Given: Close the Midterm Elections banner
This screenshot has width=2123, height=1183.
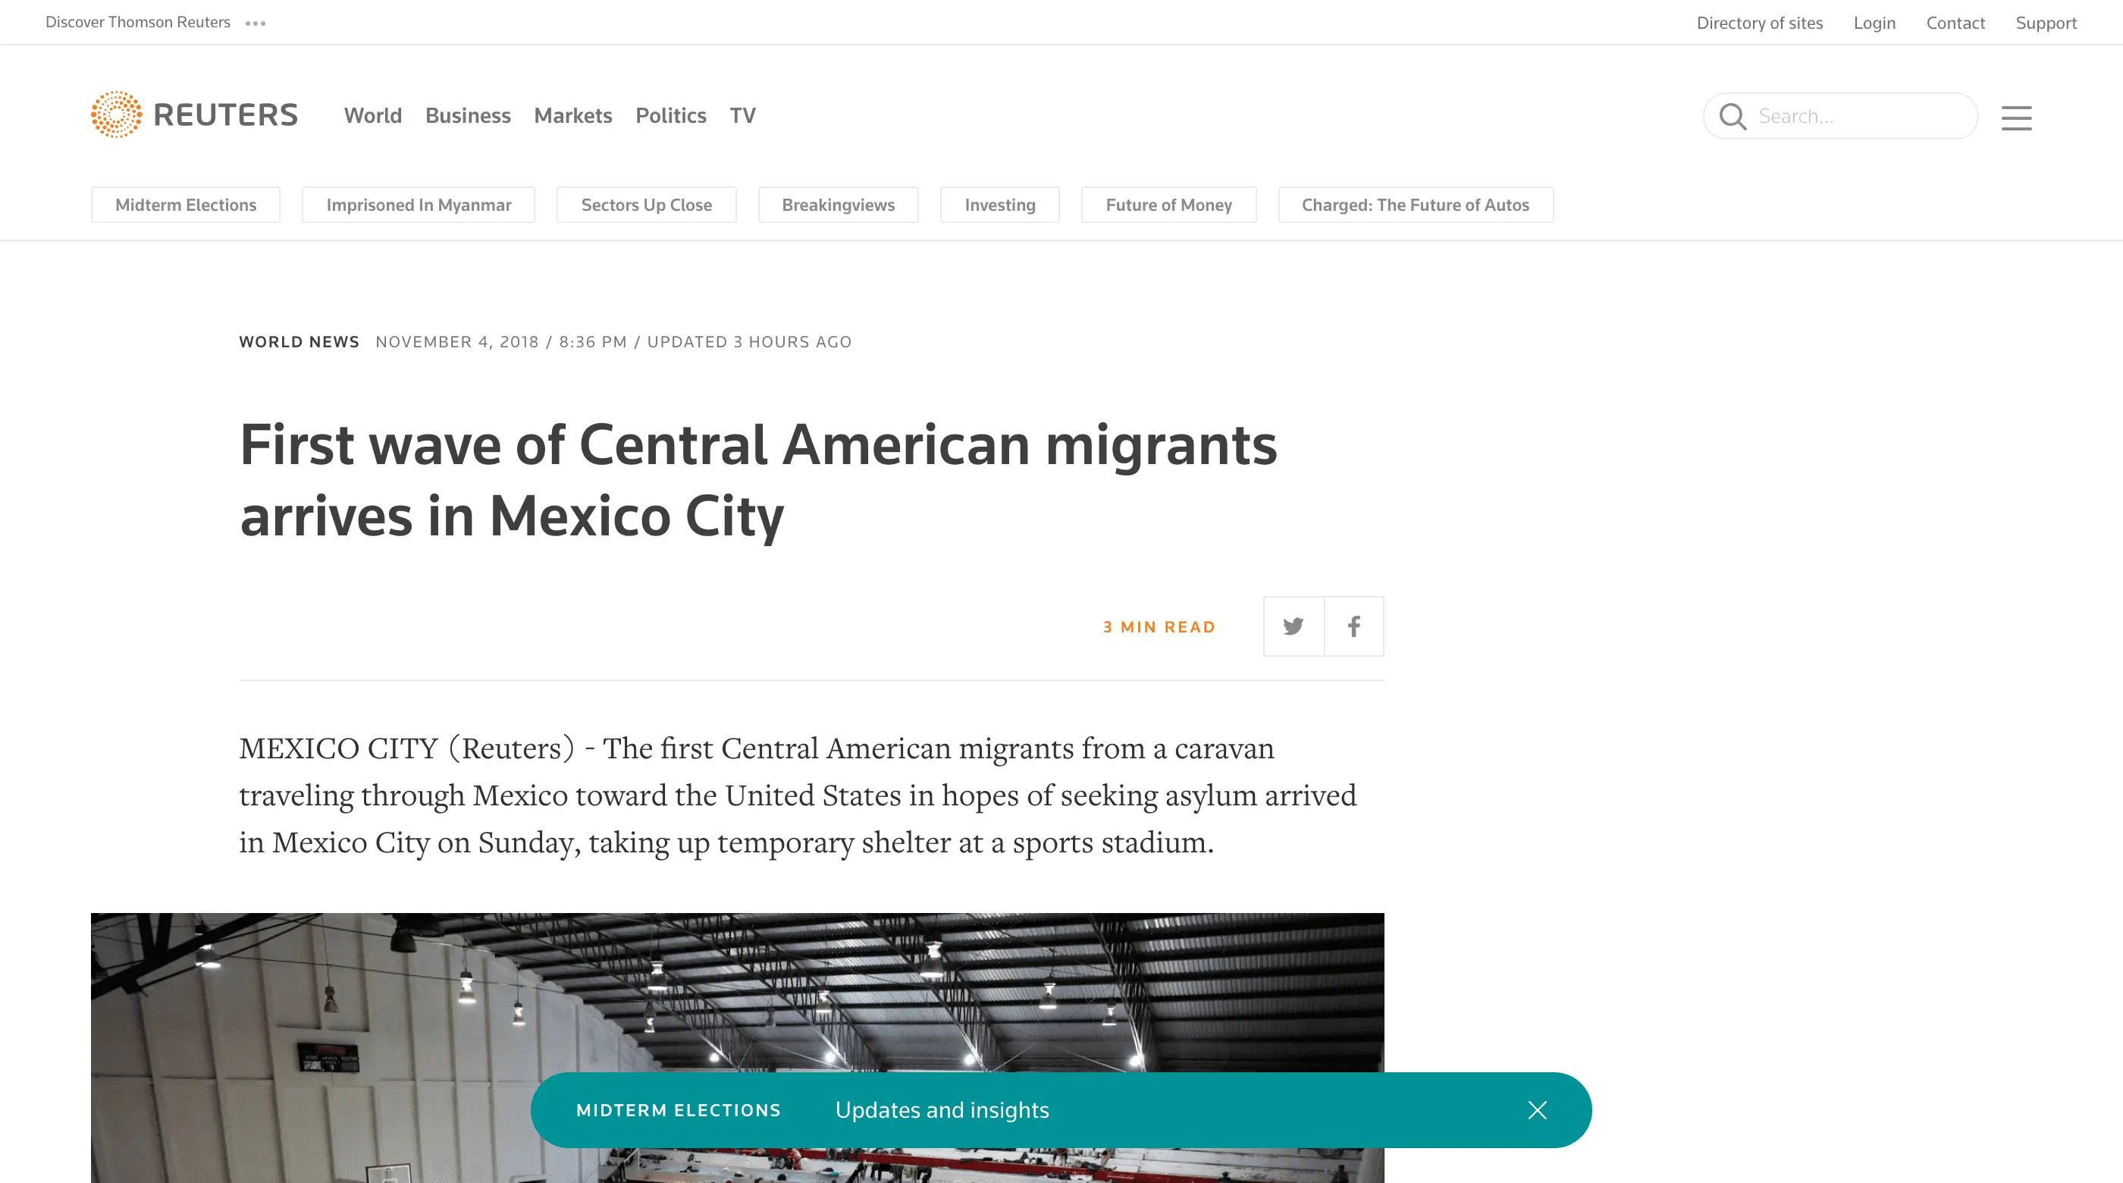Looking at the screenshot, I should click(x=1537, y=1110).
